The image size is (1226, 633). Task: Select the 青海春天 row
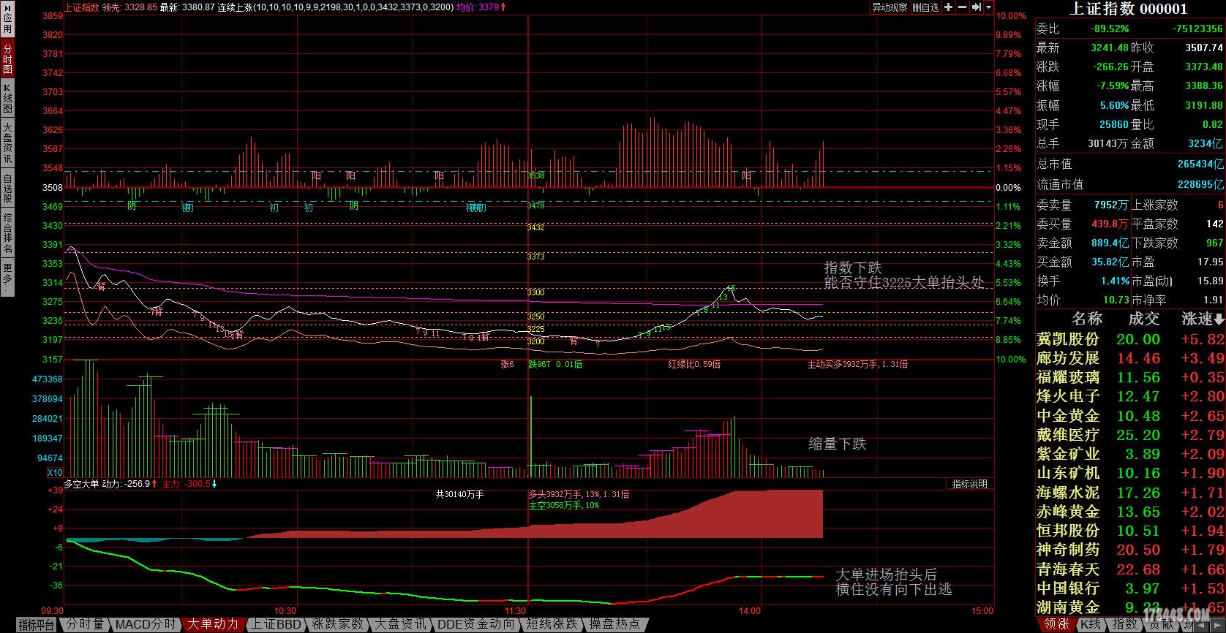pos(1130,569)
